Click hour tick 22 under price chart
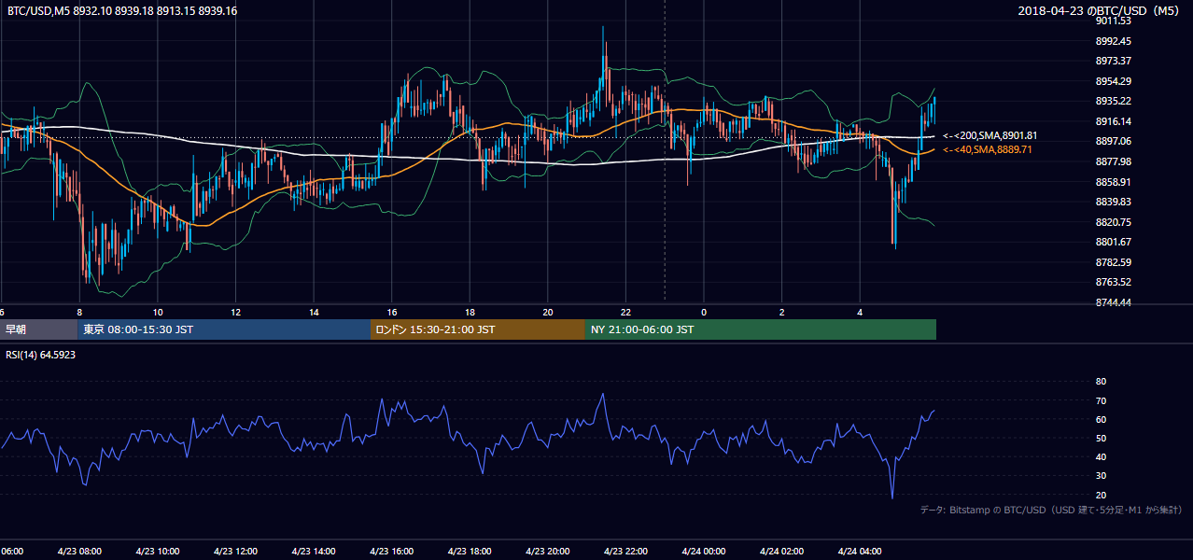Viewport: 1193px width, 560px height. click(625, 312)
